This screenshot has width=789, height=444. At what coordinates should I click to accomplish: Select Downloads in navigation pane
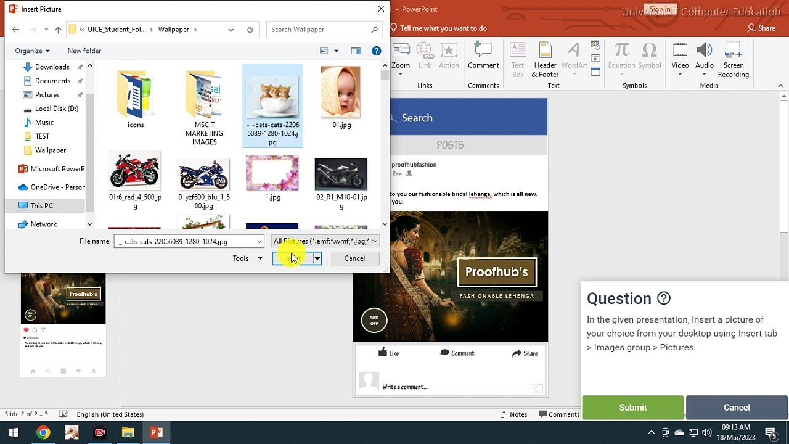(52, 67)
